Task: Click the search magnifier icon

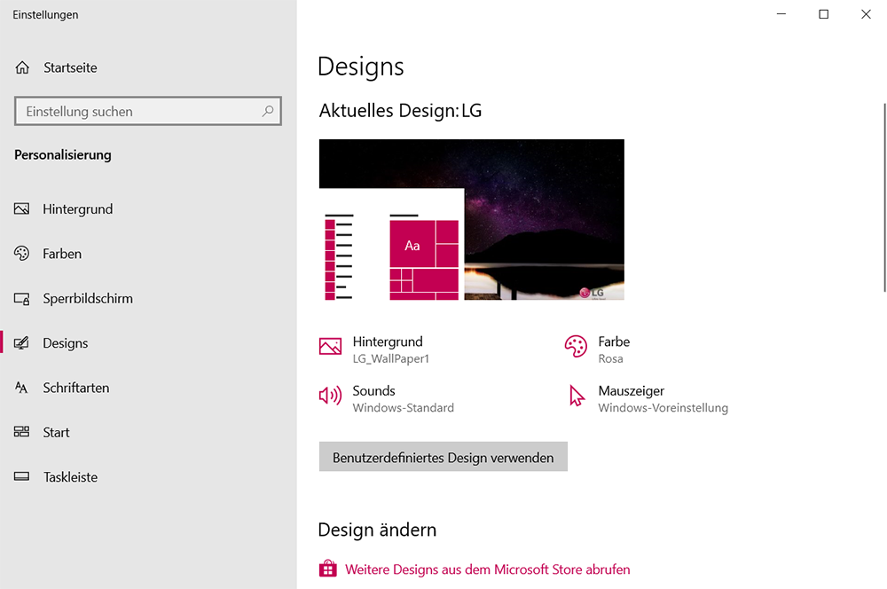Action: (268, 112)
